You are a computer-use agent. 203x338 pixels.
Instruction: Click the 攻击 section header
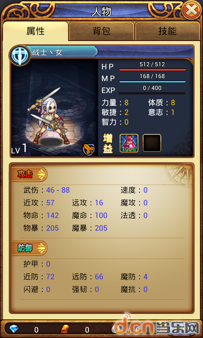click(x=29, y=174)
